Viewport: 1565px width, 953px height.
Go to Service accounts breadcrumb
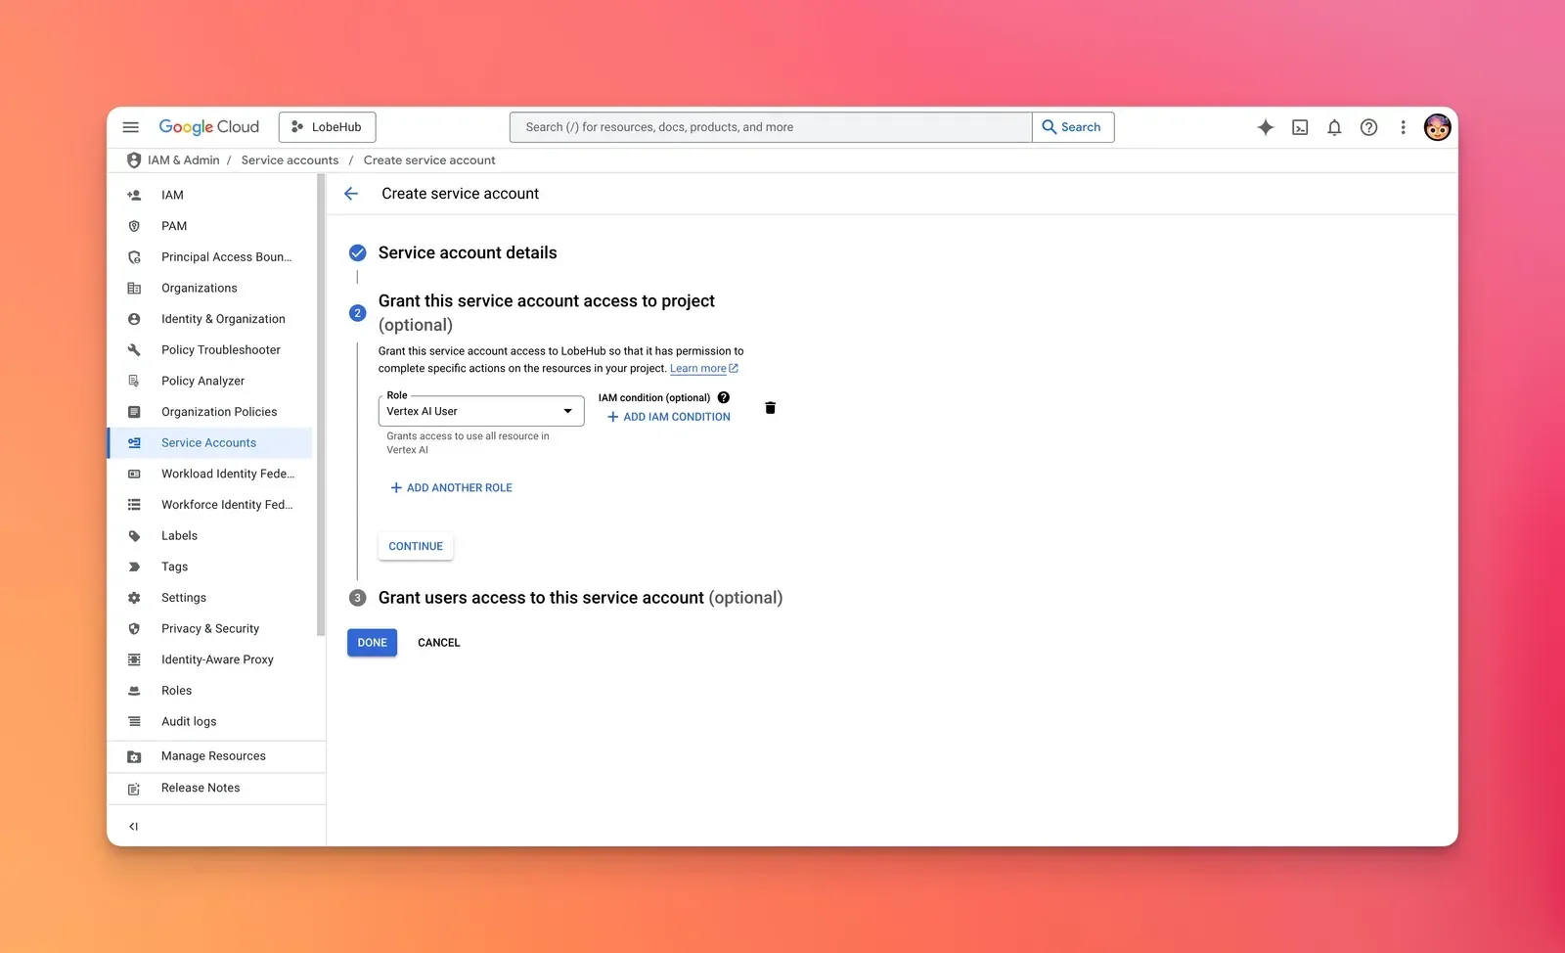pyautogui.click(x=290, y=160)
